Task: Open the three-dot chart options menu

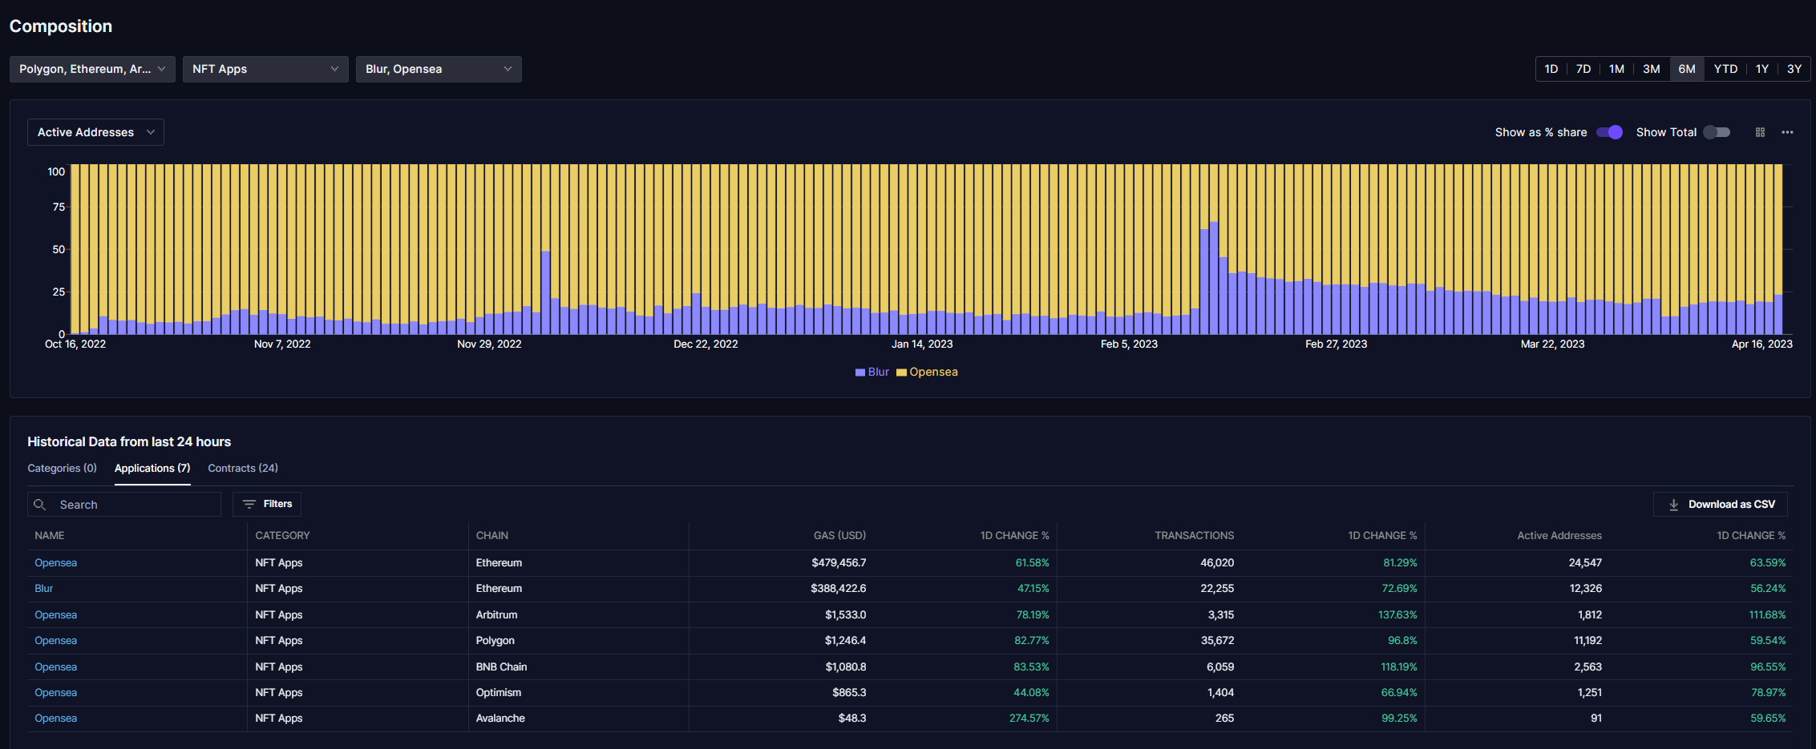Action: (x=1787, y=132)
